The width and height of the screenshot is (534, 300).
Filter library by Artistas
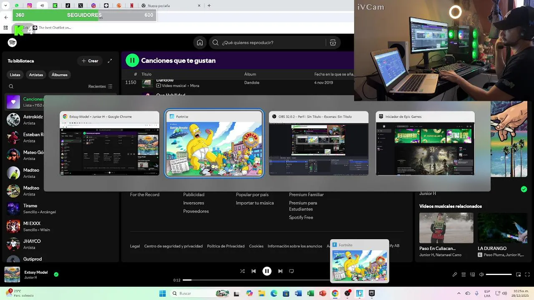tap(36, 75)
